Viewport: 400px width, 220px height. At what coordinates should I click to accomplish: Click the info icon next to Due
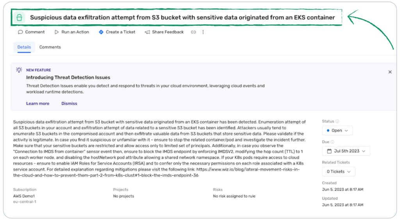pos(332,142)
